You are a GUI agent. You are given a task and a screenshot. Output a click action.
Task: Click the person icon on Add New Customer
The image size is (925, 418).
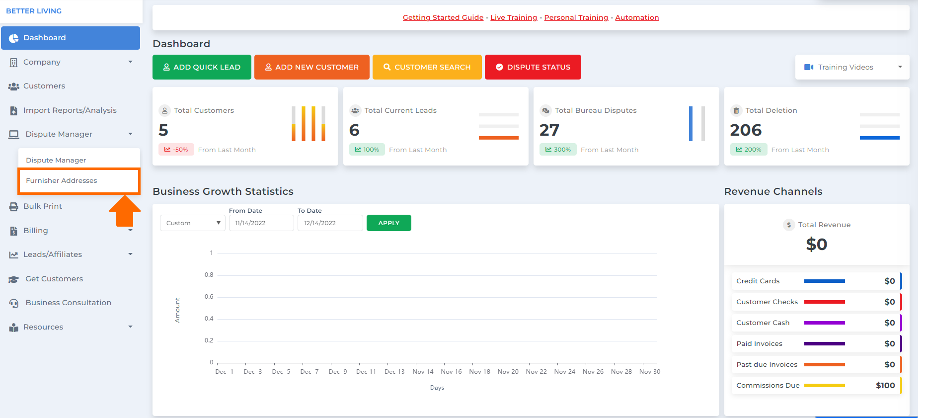pos(269,67)
